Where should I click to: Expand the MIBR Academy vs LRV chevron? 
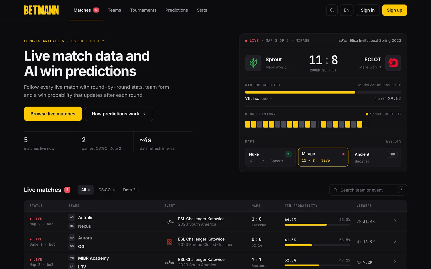click(395, 262)
